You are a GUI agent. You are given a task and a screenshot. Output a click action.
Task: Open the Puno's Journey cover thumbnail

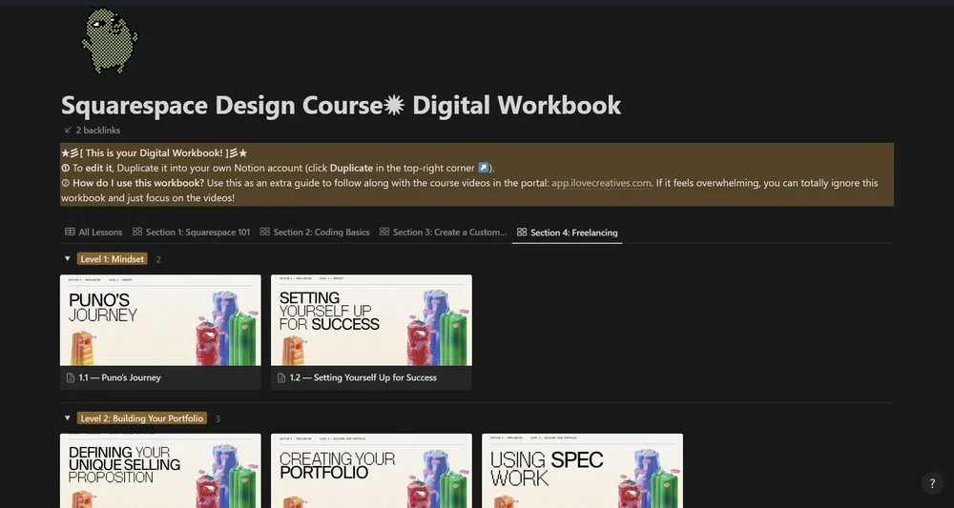tap(160, 320)
